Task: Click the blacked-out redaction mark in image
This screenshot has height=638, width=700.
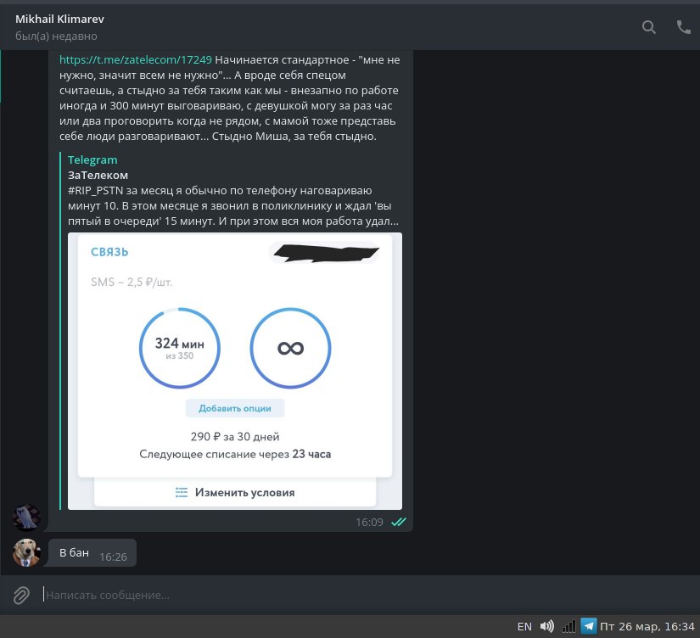Action: [326, 253]
